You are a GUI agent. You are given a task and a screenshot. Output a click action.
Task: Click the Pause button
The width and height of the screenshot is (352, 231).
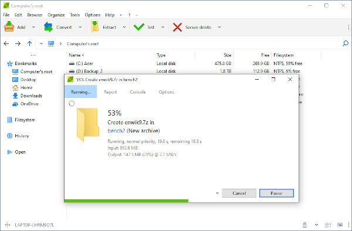(x=276, y=193)
